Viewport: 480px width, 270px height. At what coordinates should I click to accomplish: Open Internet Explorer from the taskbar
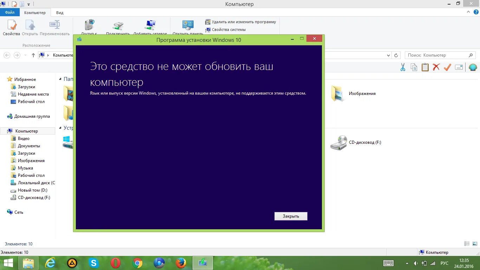[x=50, y=263]
